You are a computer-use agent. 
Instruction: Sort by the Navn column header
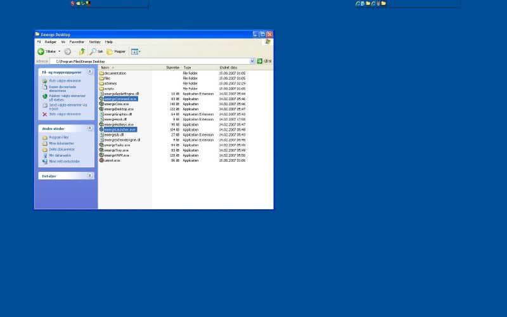pyautogui.click(x=124, y=68)
